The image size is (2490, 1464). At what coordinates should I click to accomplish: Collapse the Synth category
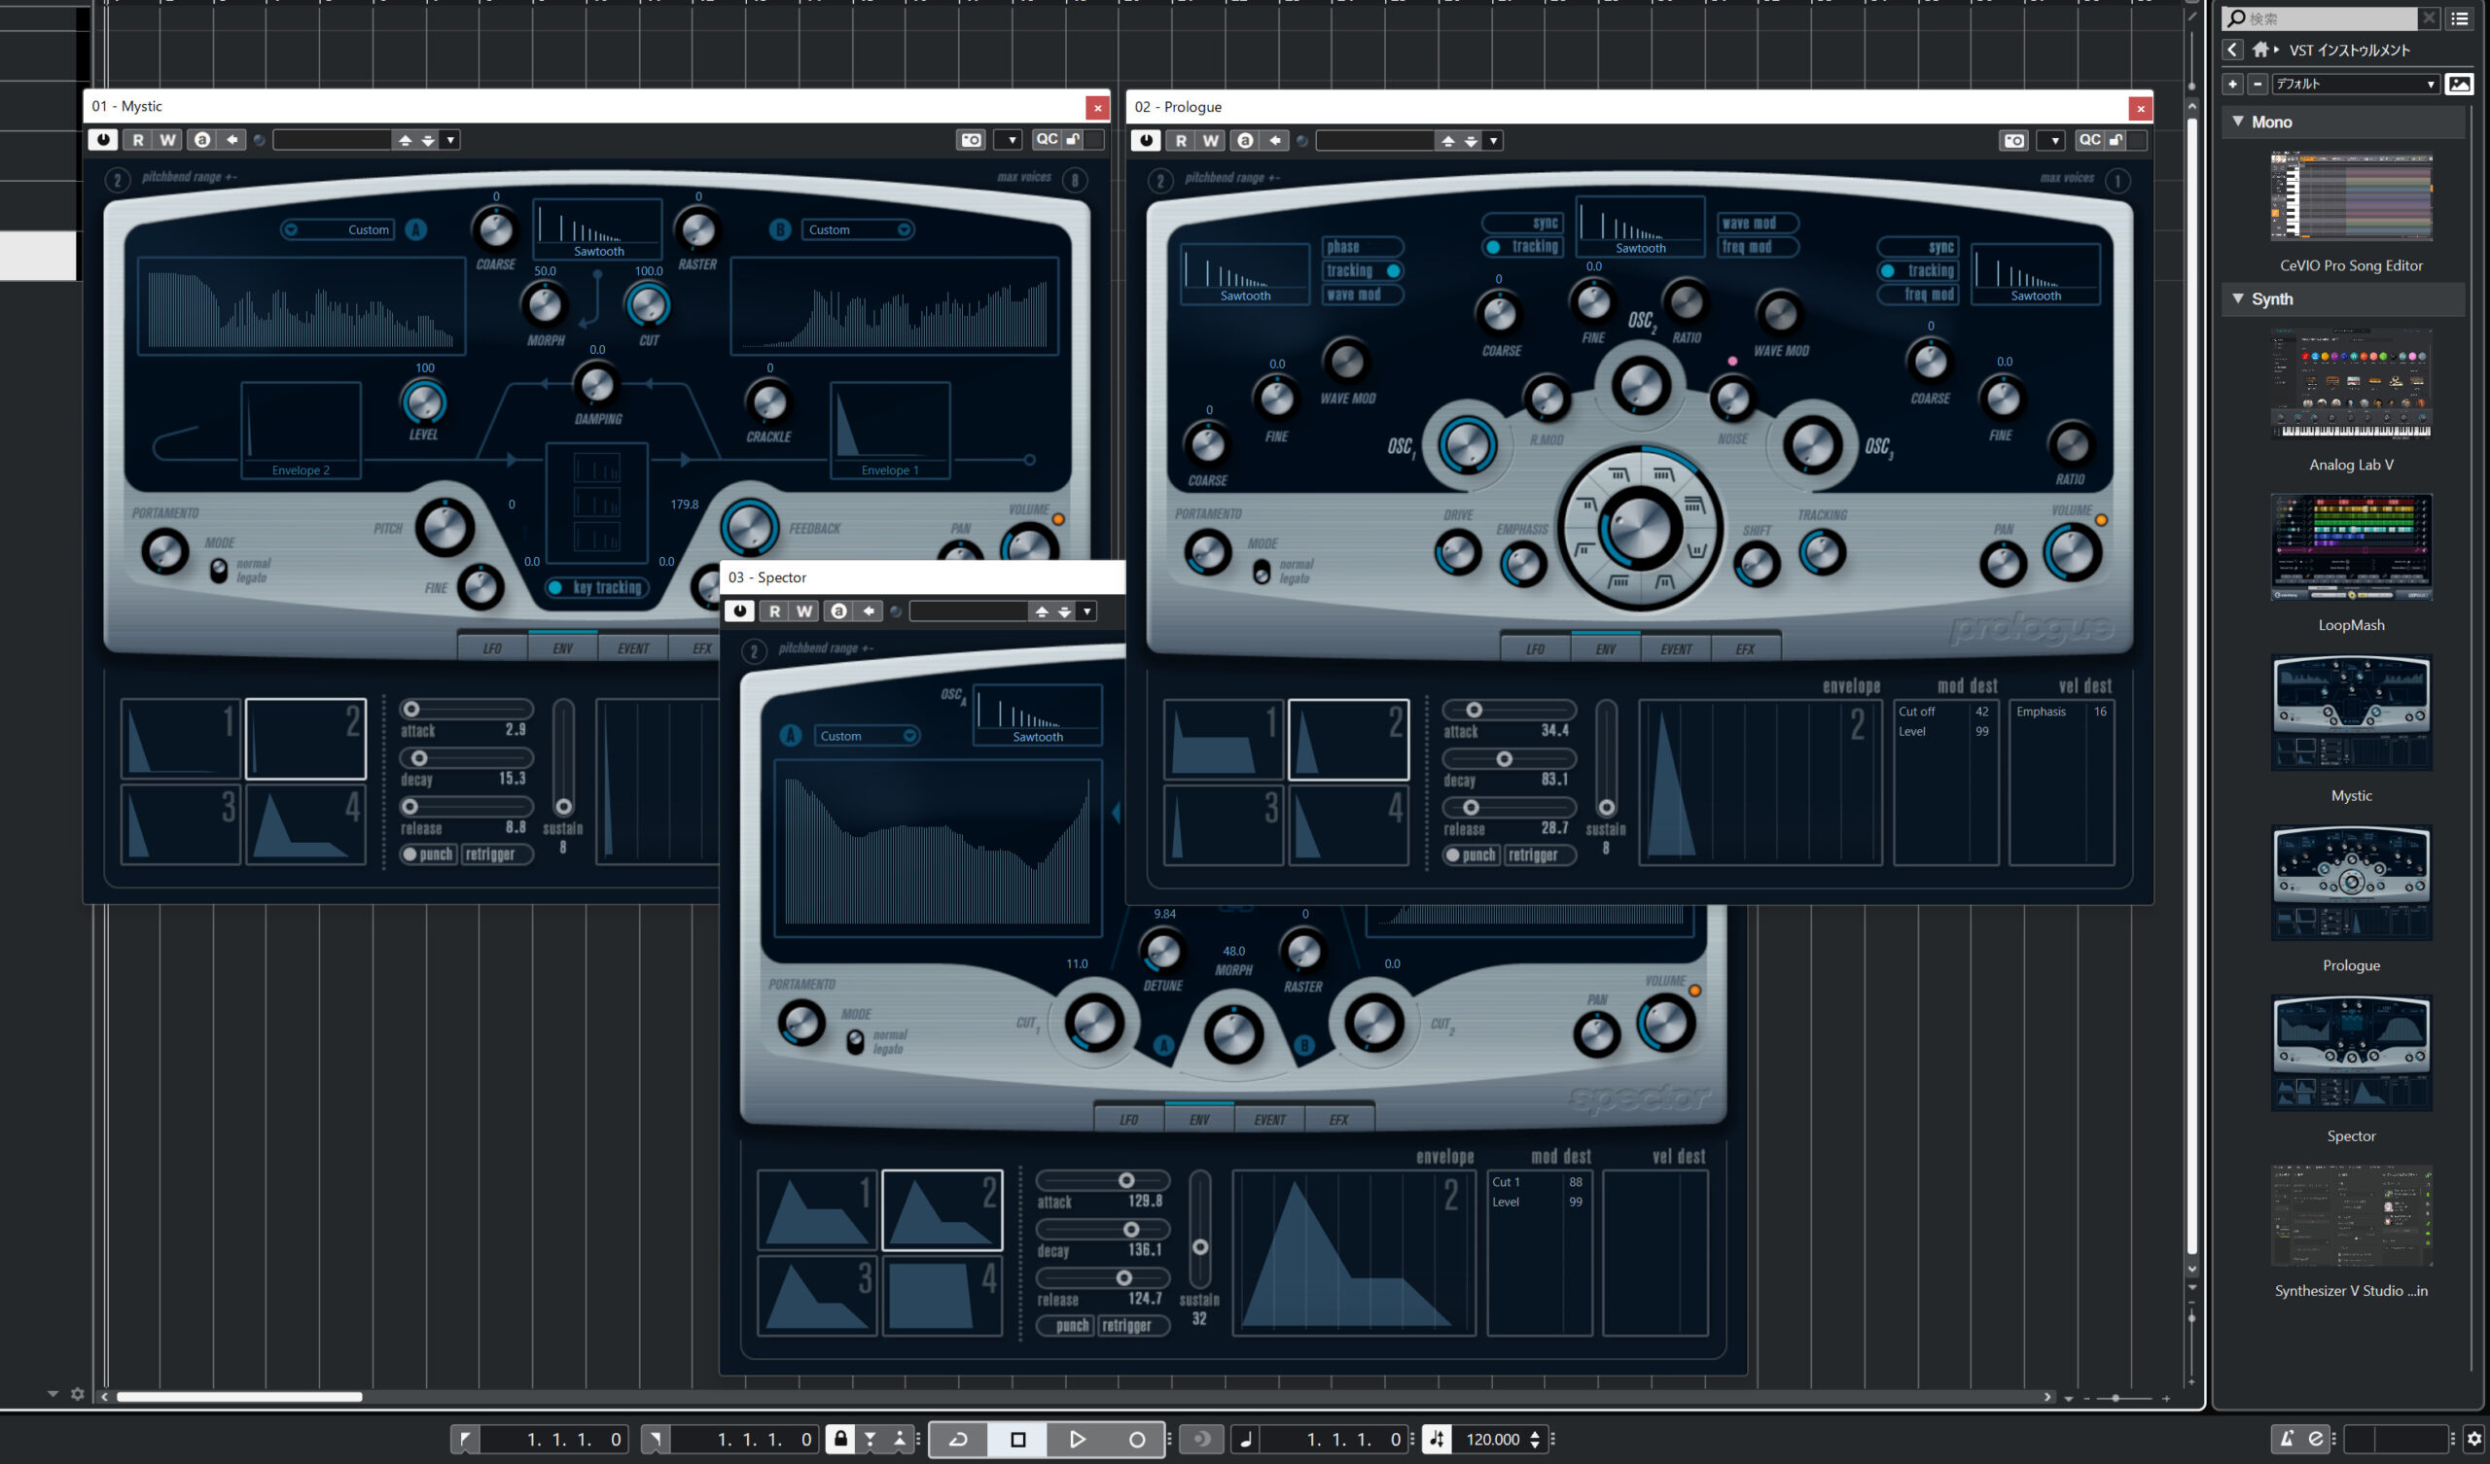pyautogui.click(x=2238, y=298)
